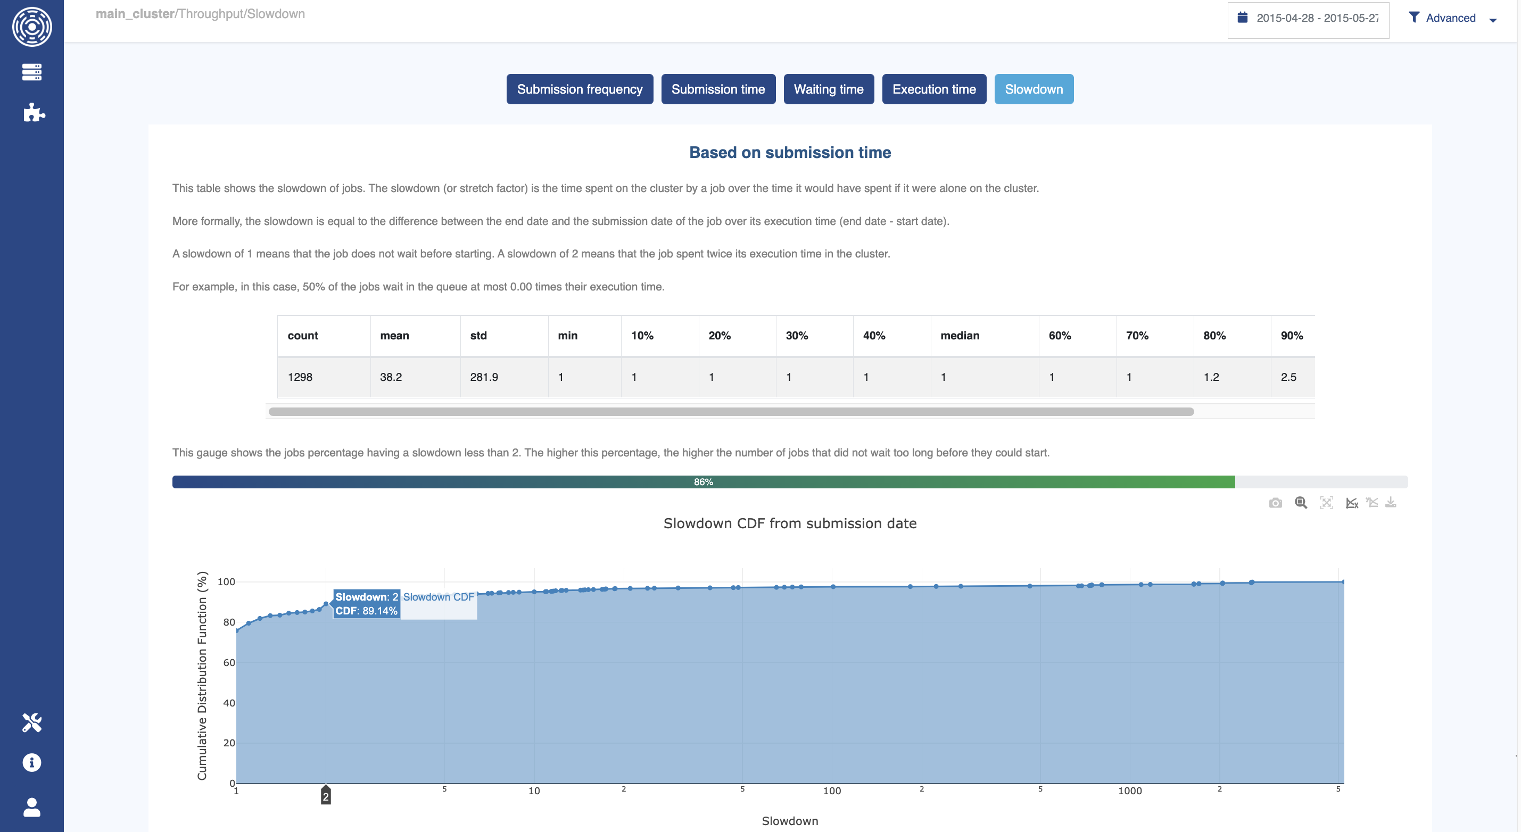Screen dimensions: 1521x832
Task: Switch to Waiting time tab
Action: click(829, 89)
